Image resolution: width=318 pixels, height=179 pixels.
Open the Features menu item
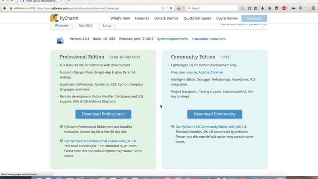point(142,18)
